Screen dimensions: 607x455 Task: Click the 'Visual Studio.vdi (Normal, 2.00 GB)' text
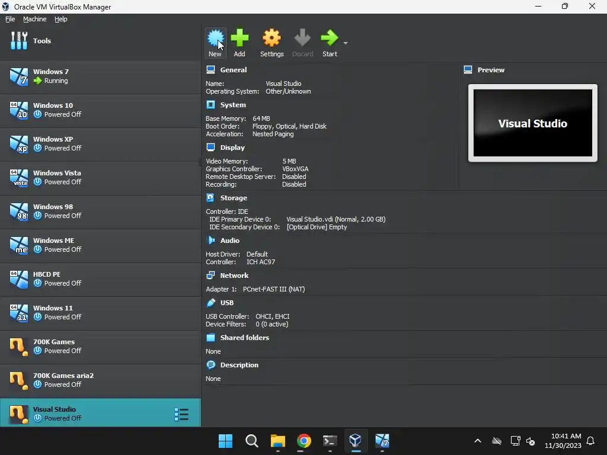[336, 219]
